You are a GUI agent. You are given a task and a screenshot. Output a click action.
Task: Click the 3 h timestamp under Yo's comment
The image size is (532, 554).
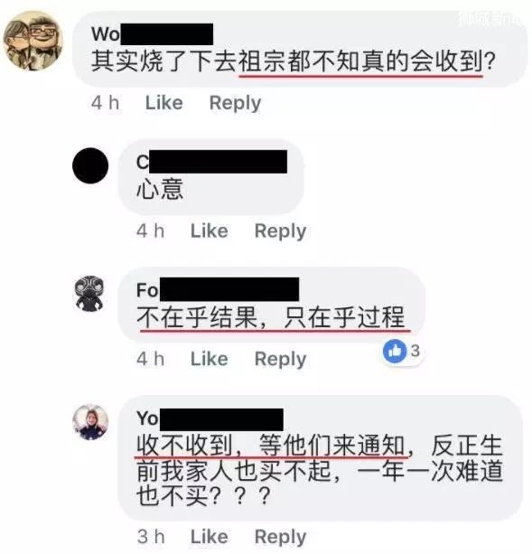click(151, 537)
